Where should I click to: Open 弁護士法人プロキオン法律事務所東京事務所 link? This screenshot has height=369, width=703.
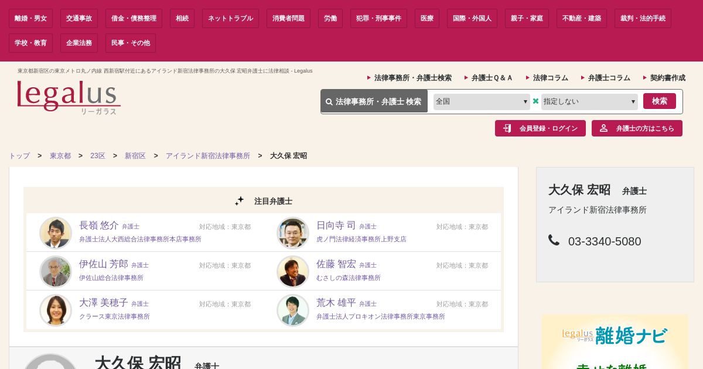(381, 316)
